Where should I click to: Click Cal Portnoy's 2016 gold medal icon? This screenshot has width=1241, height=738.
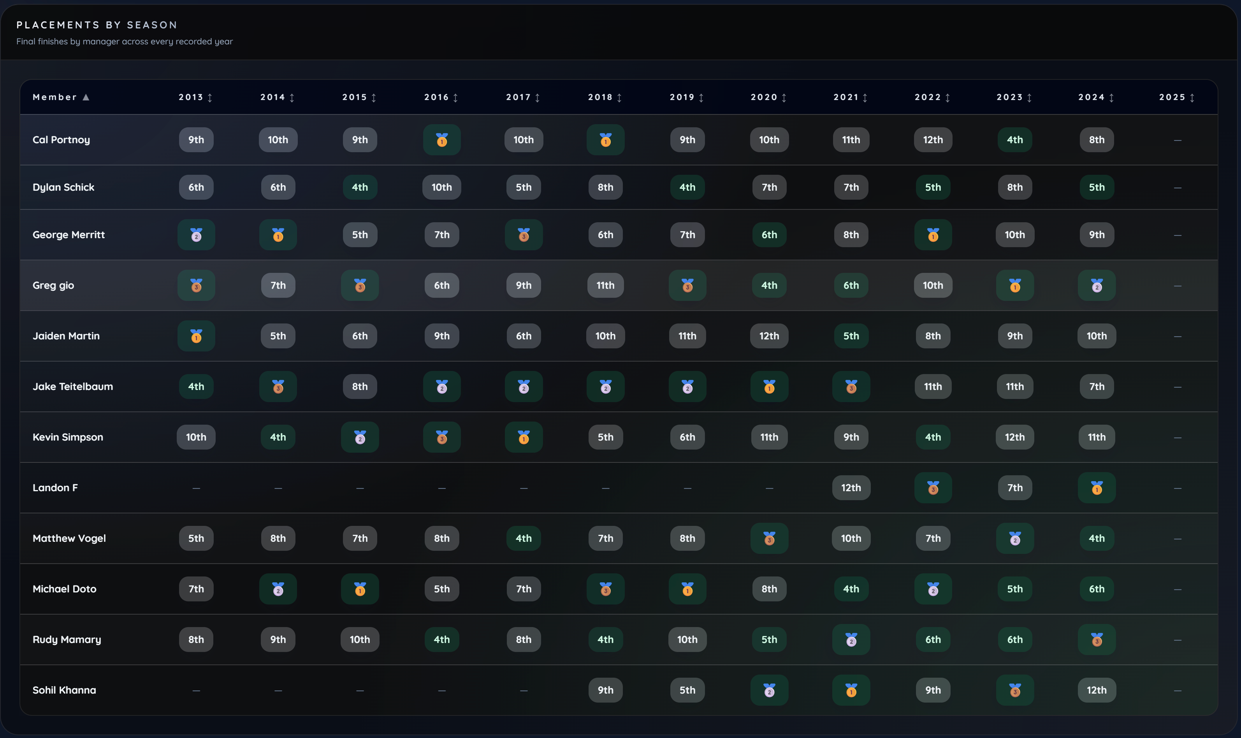tap(441, 140)
